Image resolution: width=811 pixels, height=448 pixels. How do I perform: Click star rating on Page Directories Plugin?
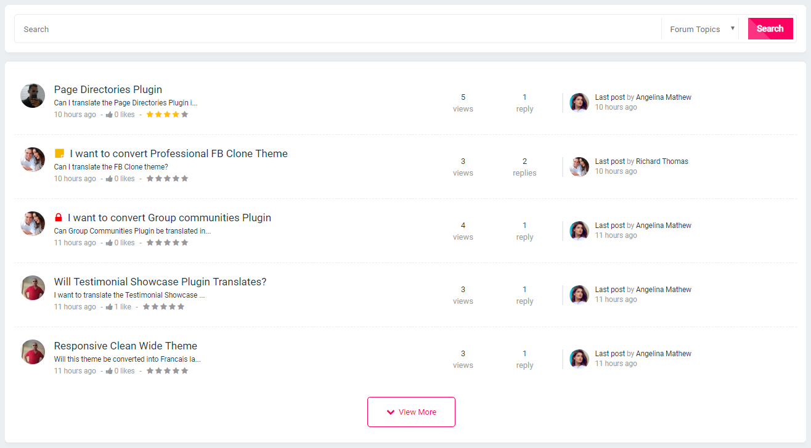click(x=167, y=115)
